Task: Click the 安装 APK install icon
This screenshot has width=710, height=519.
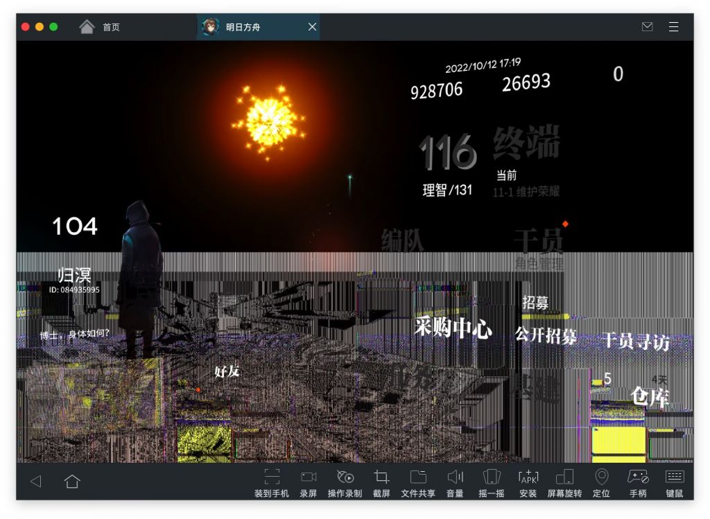Action: click(528, 477)
